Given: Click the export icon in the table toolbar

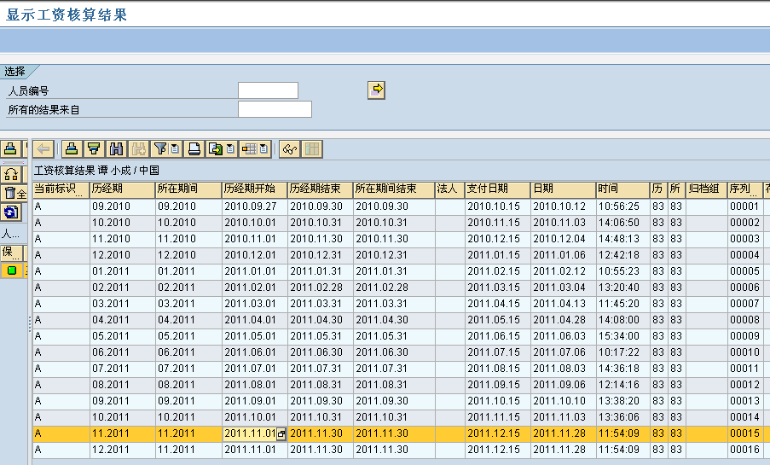Looking at the screenshot, I should click(215, 148).
